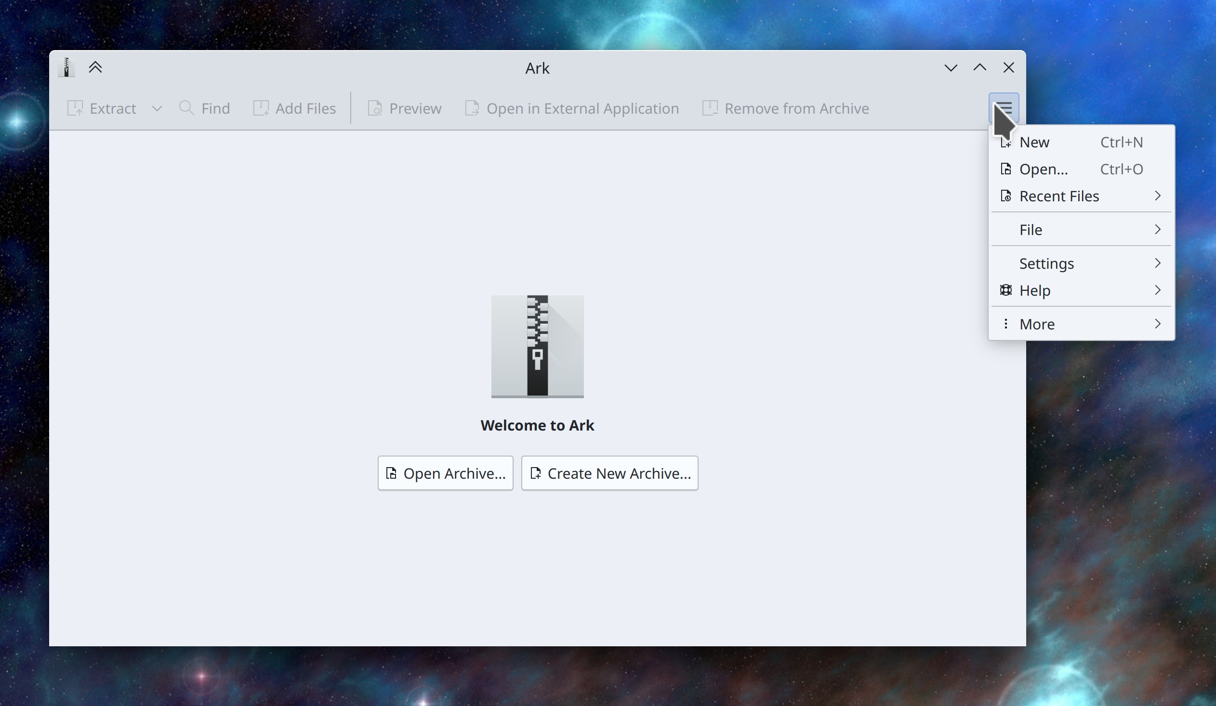Click the Ark zipper icon in title bar
1216x706 pixels.
[66, 67]
